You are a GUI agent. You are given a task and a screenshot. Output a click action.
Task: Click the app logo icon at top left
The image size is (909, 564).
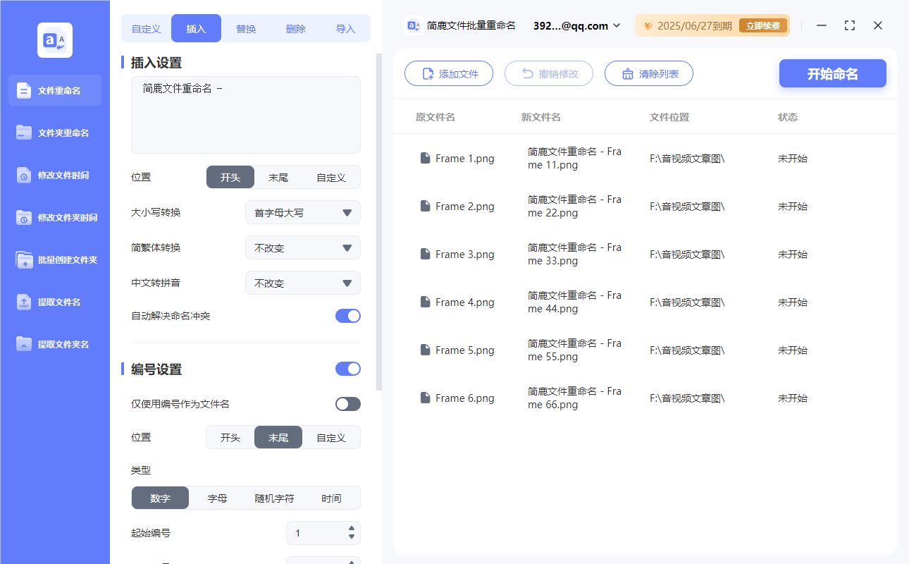(x=54, y=39)
